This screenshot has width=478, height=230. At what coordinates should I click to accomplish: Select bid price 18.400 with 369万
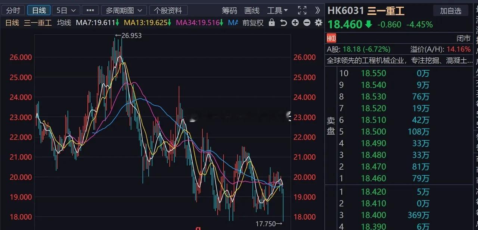click(373, 215)
